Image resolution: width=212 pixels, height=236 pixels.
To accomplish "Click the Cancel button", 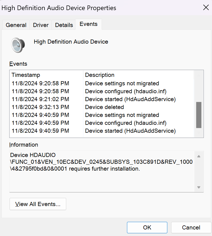I will 191,227.
